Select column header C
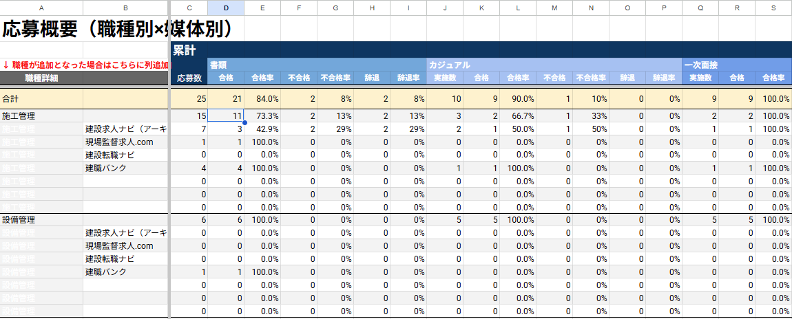 point(189,7)
